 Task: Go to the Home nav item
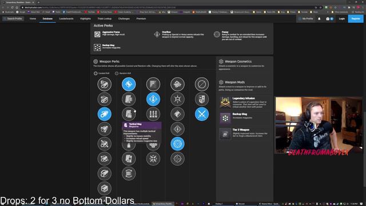click(x=33, y=19)
